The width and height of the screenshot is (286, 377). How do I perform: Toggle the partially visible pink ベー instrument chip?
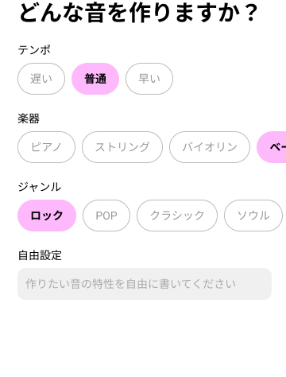coord(272,147)
